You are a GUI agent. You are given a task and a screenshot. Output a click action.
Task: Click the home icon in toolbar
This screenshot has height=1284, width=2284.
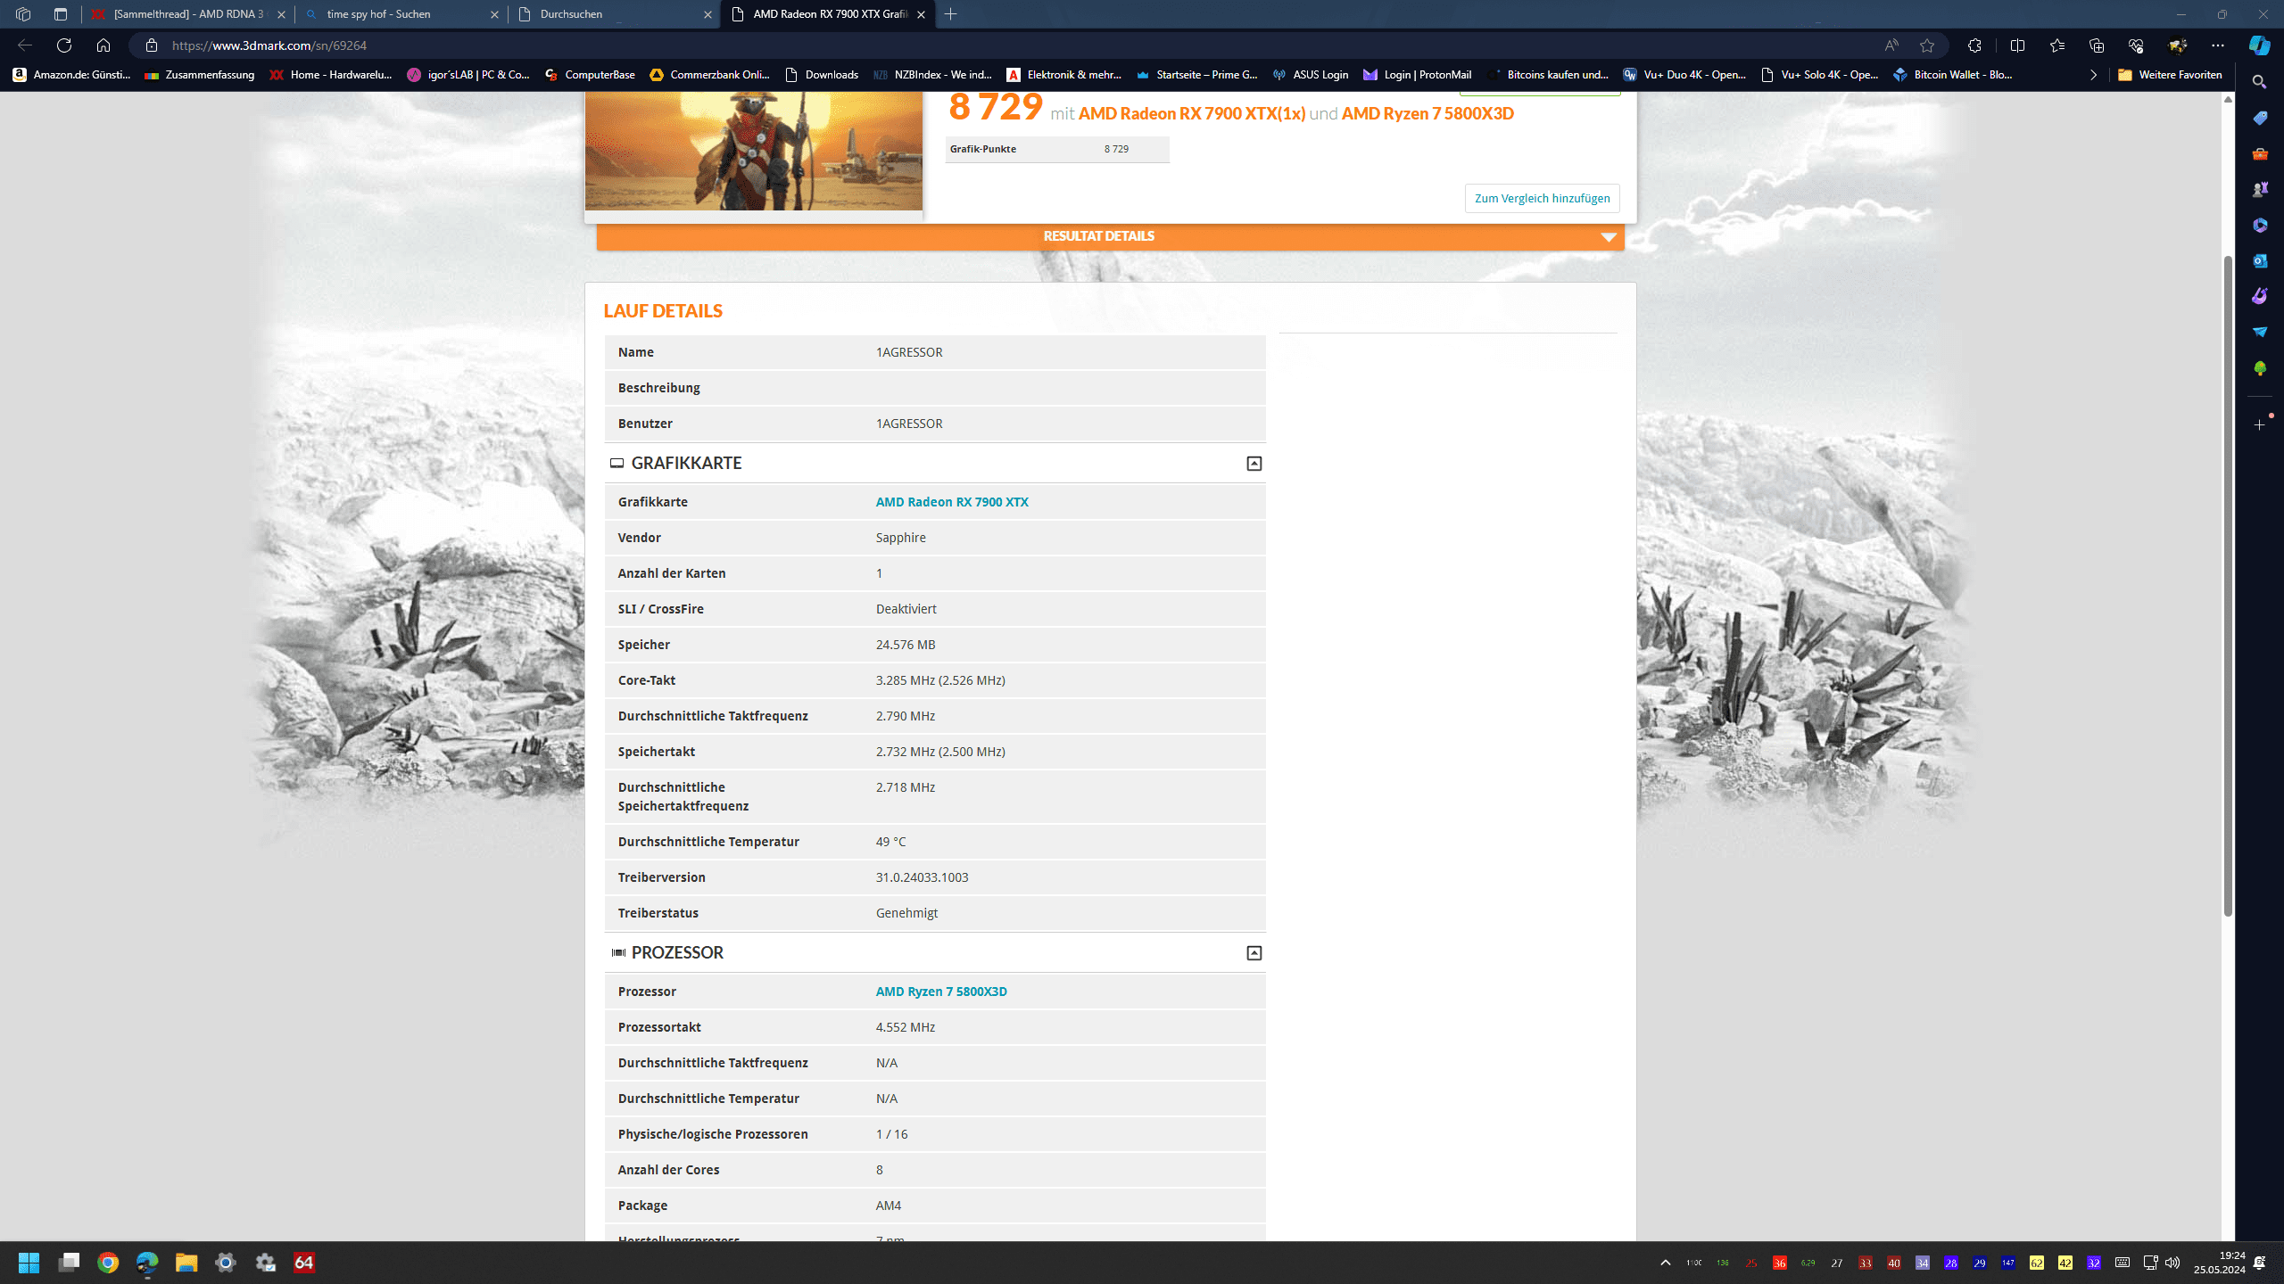103,45
